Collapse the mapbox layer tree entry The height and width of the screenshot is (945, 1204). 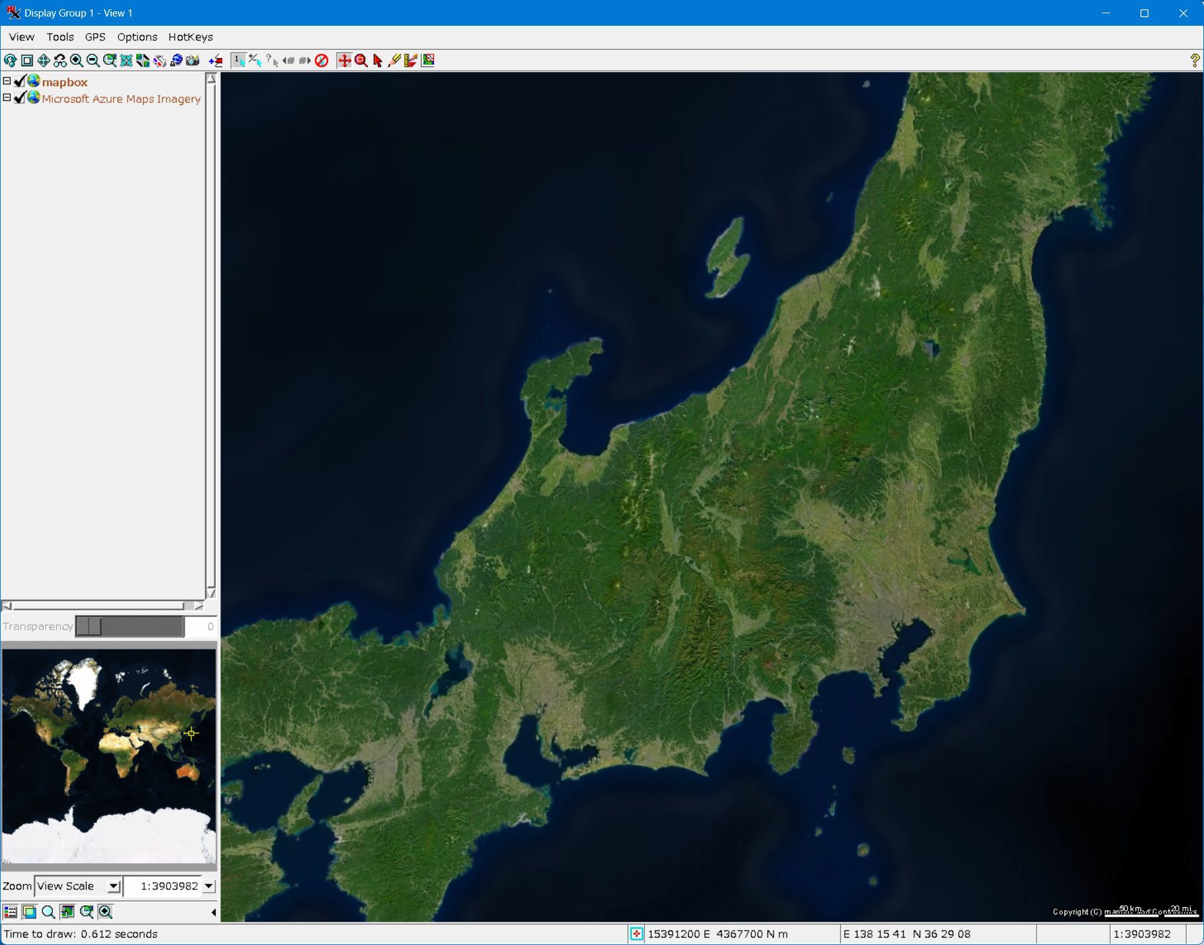click(x=7, y=81)
